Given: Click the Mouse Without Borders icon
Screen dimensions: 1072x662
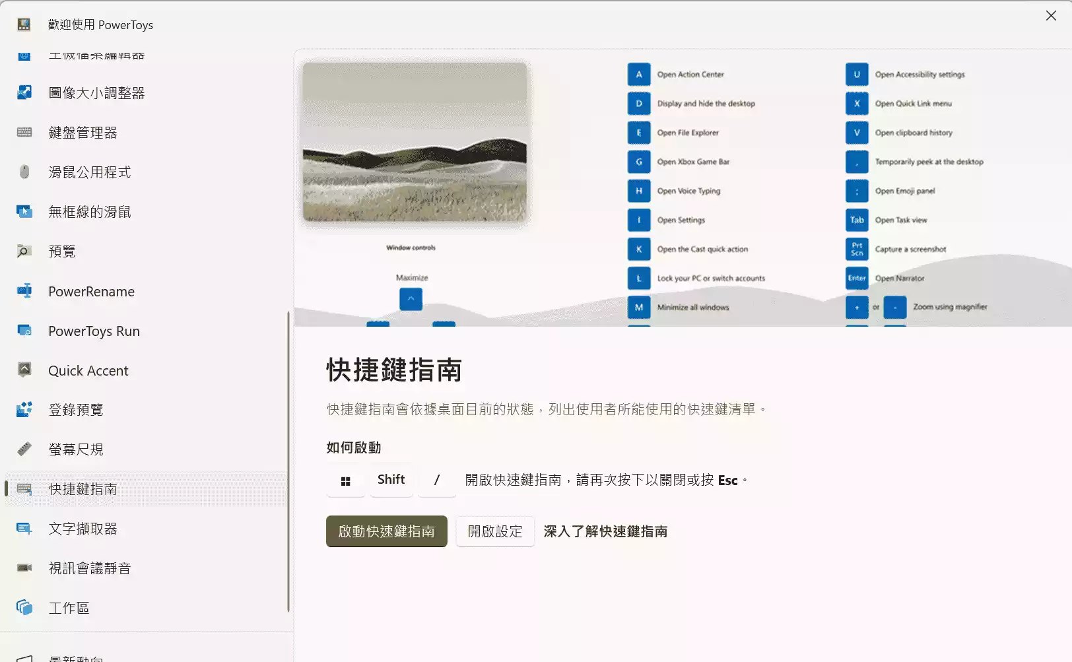Looking at the screenshot, I should coord(24,211).
